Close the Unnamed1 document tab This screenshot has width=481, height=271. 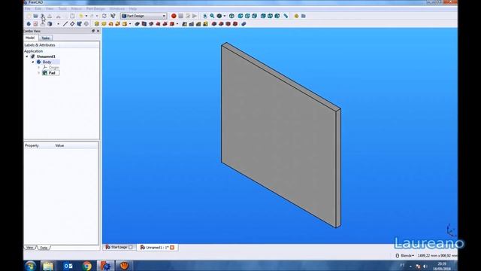click(x=172, y=248)
